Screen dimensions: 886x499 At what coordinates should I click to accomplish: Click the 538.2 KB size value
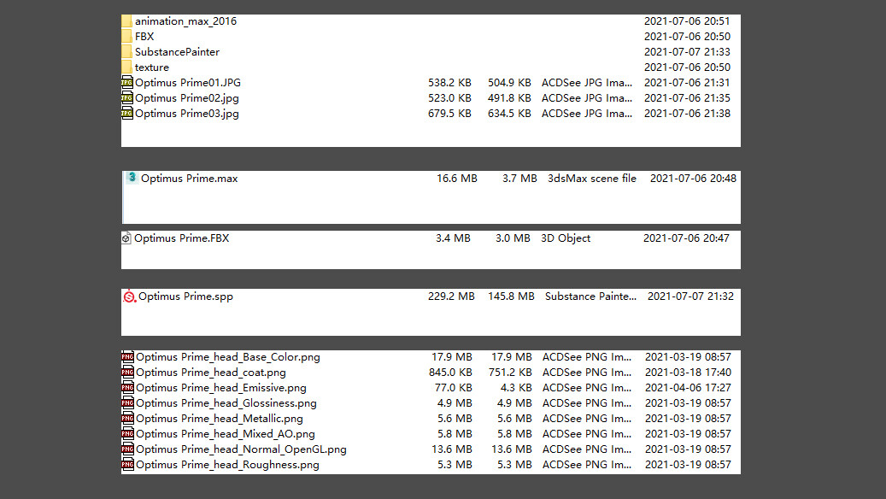[449, 83]
